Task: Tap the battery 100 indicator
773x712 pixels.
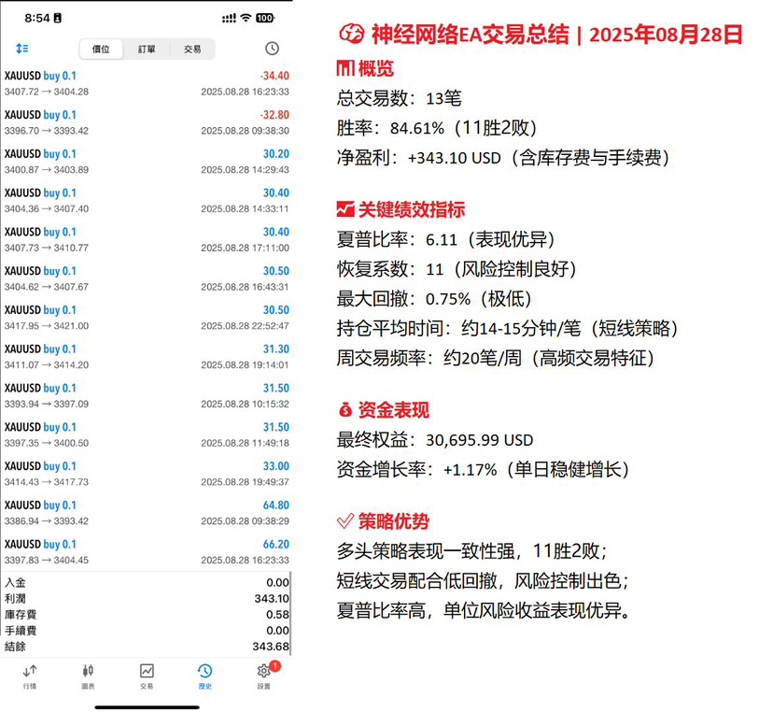Action: coord(265,18)
